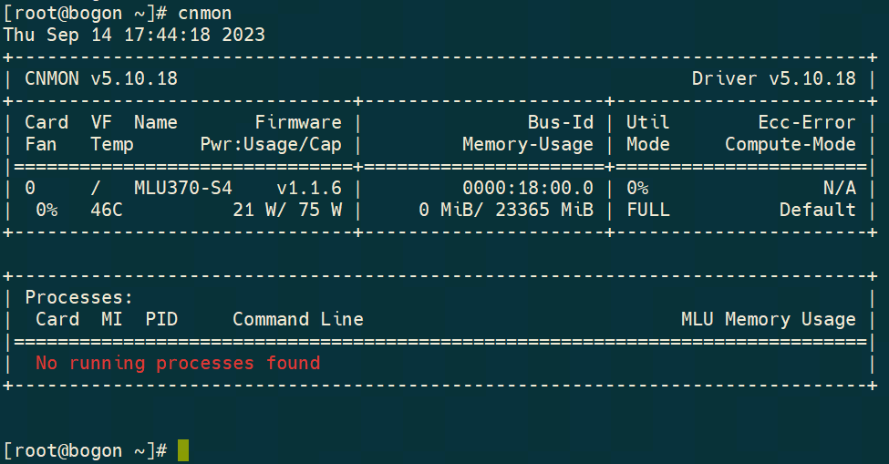Click the CNMON v5.10.18 version text
The height and width of the screenshot is (464, 889).
click(x=101, y=79)
